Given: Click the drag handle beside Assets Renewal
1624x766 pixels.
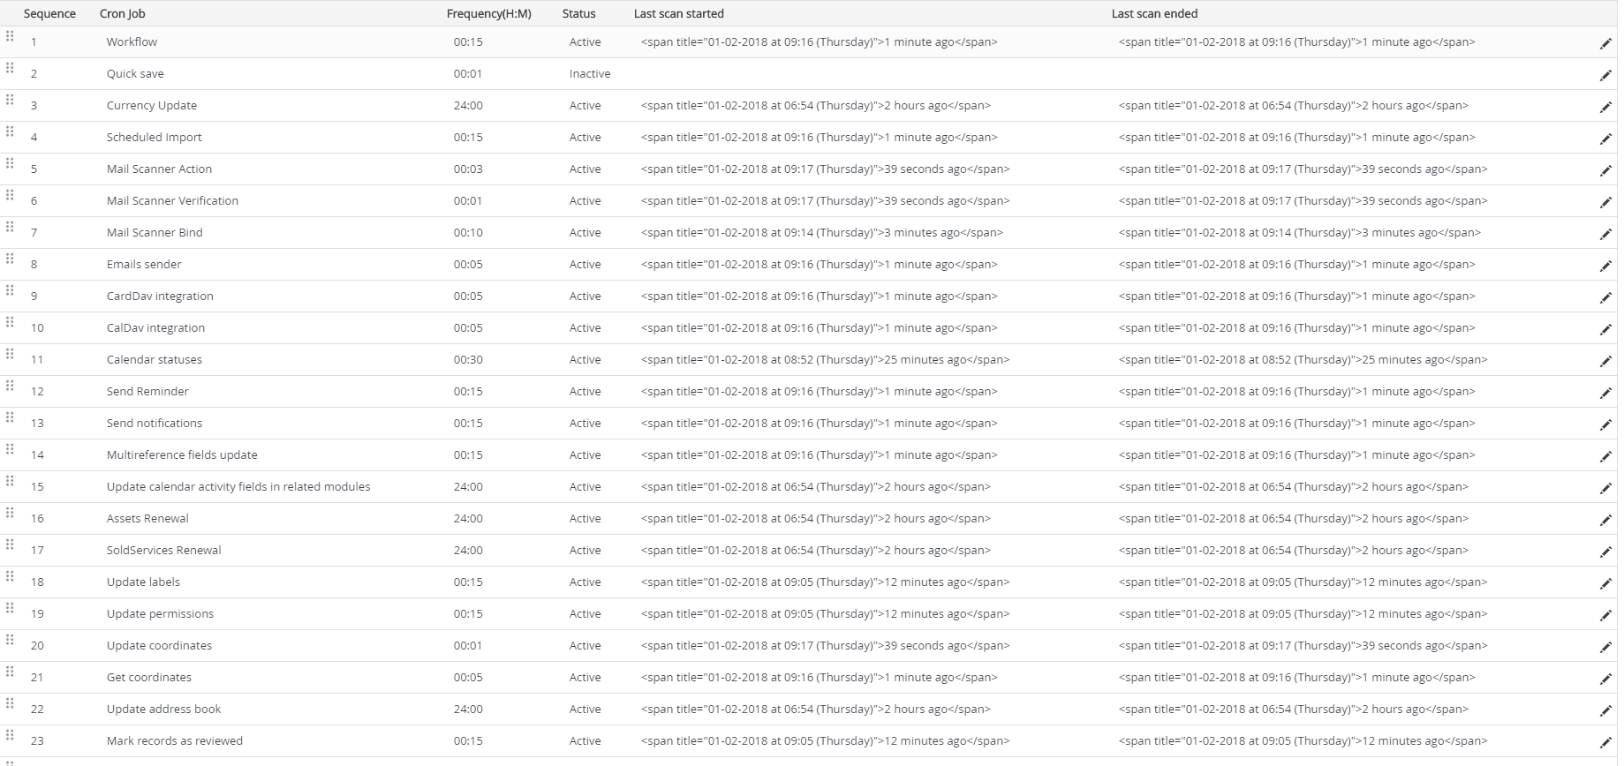Looking at the screenshot, I should (10, 513).
